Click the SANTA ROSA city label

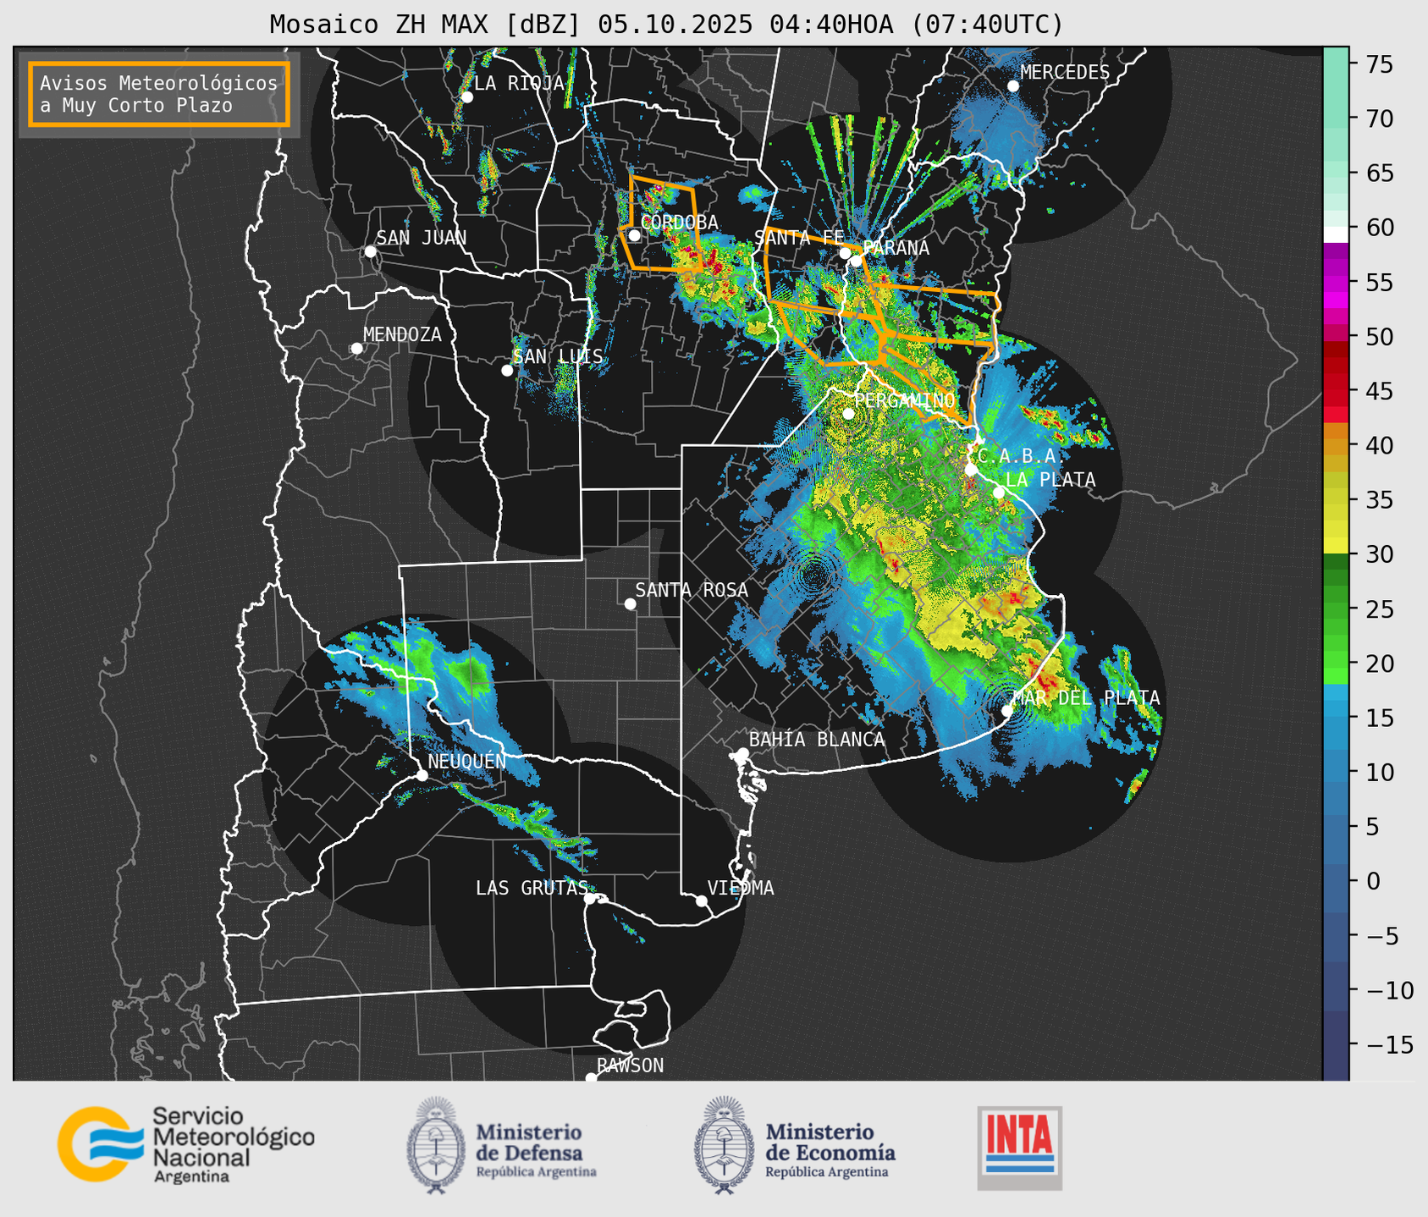click(692, 590)
